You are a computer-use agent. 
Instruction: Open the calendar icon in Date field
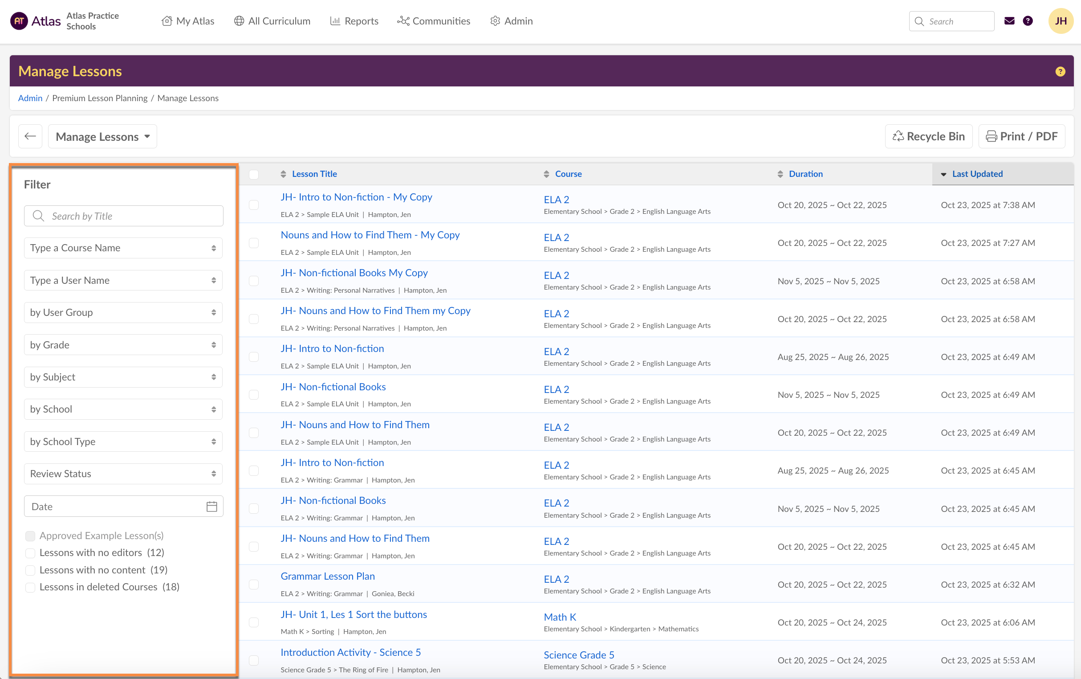pos(211,507)
